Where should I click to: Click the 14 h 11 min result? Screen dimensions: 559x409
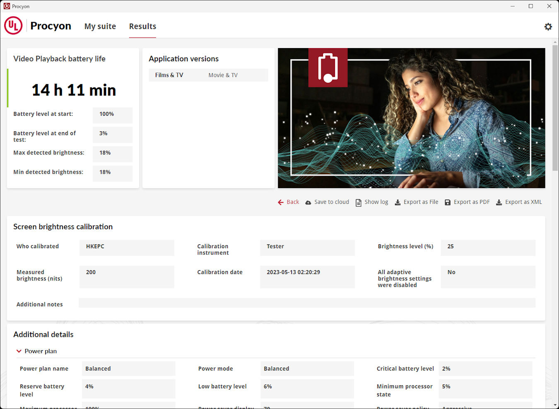click(74, 90)
